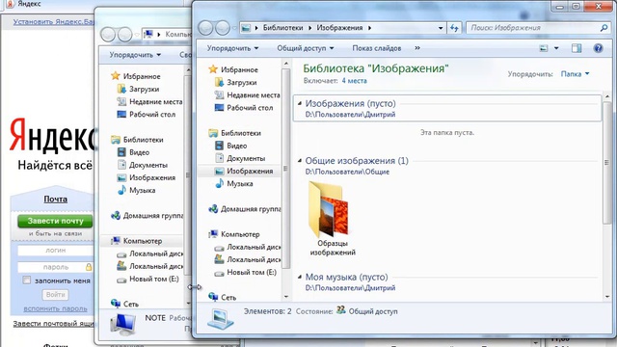Click Завести почту green button
Screen dimensions: 617x347
tap(55, 221)
